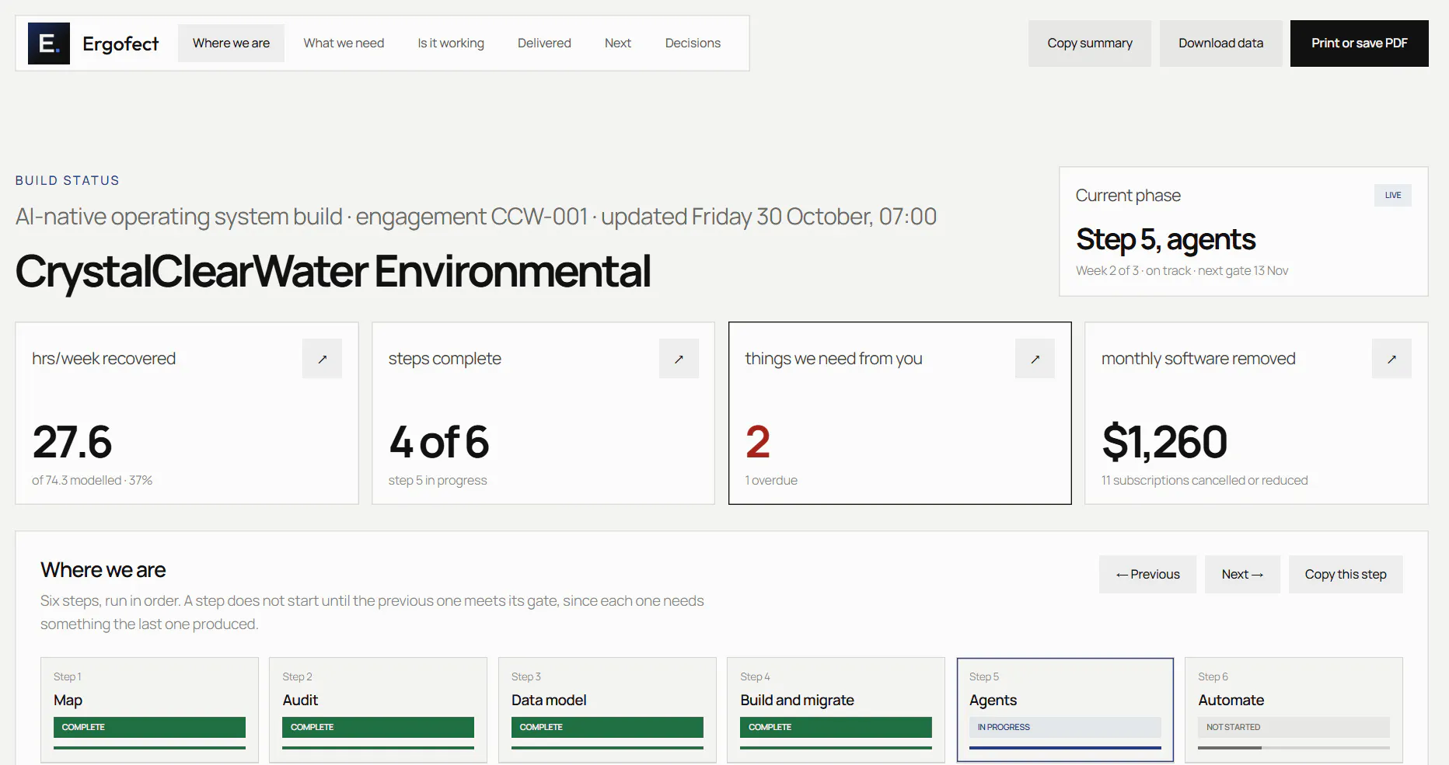This screenshot has height=765, width=1449.
Task: Open monthly software removed card arrow
Action: tap(1391, 359)
